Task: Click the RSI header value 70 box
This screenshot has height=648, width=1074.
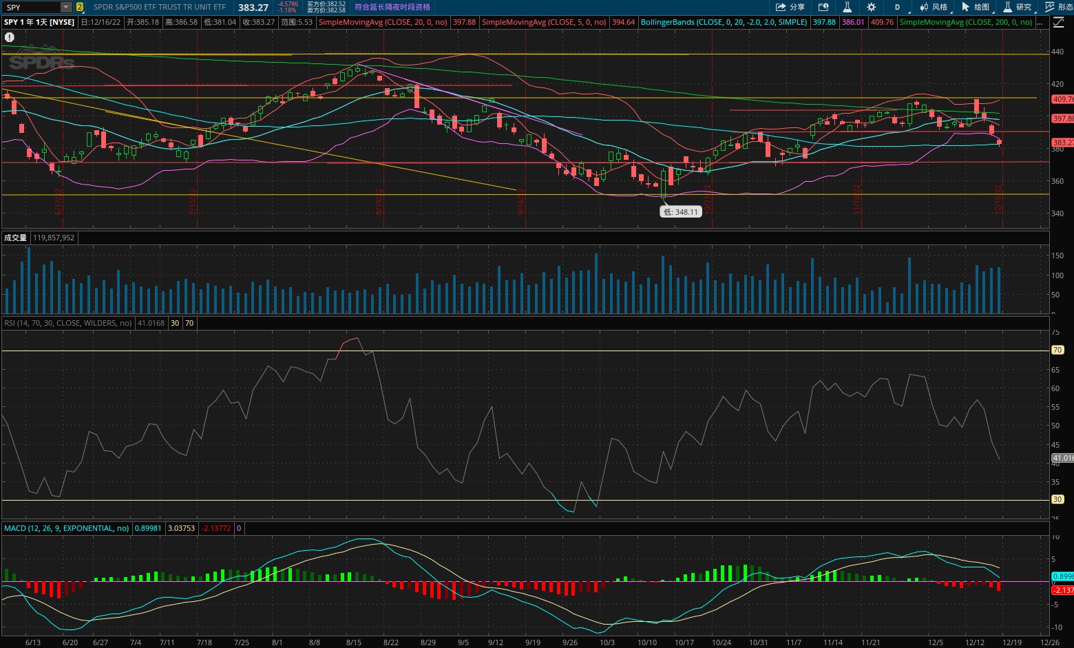Action: pos(189,323)
